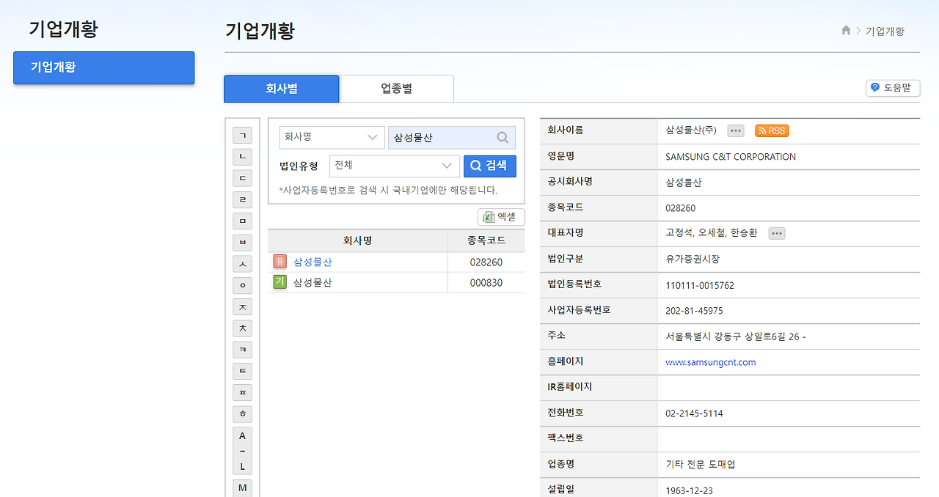Filter by initial consonant ㅋ
The image size is (939, 497).
243,348
